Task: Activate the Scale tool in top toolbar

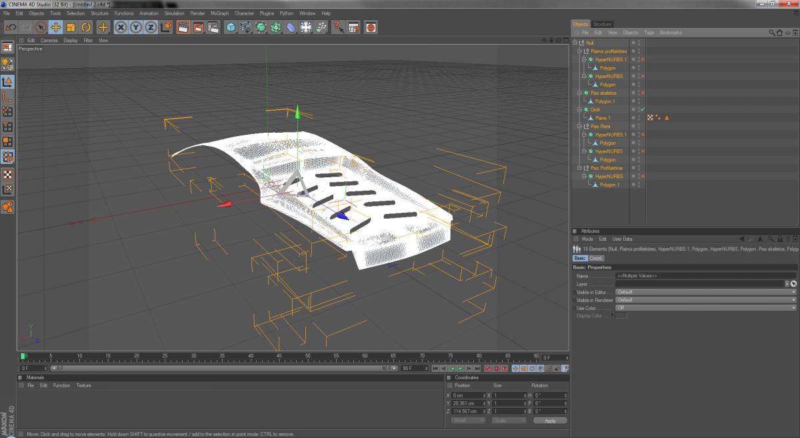Action: [x=71, y=27]
